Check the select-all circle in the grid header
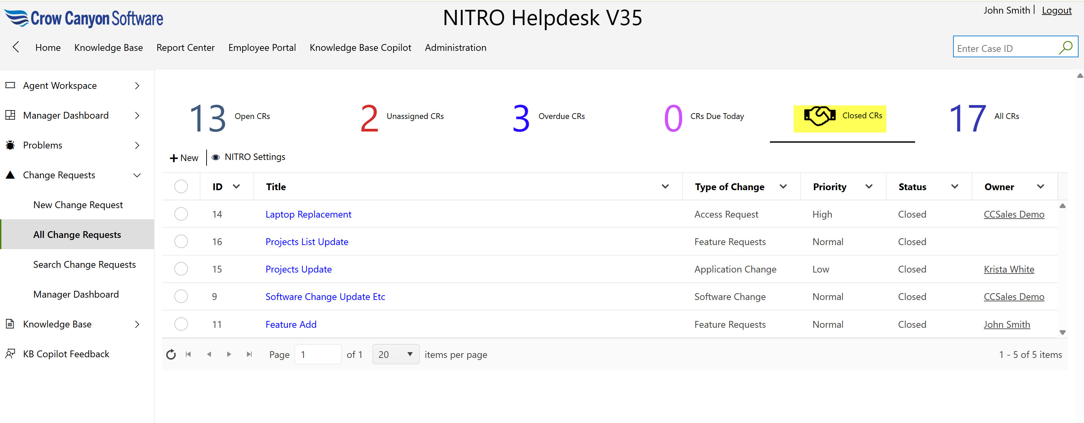 181,186
